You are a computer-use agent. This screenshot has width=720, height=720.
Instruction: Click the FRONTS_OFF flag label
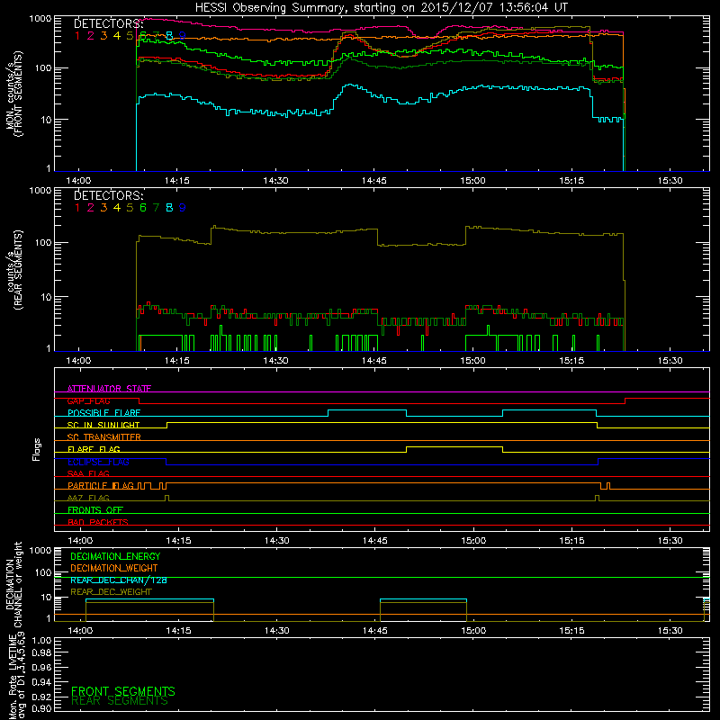coord(95,510)
